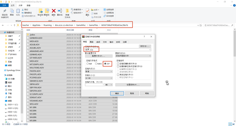236x126 pixels.
Task: Open the 共享 ribbon tab
Action: (x=20, y=5)
